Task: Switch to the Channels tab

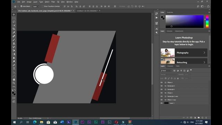Action: [170, 66]
